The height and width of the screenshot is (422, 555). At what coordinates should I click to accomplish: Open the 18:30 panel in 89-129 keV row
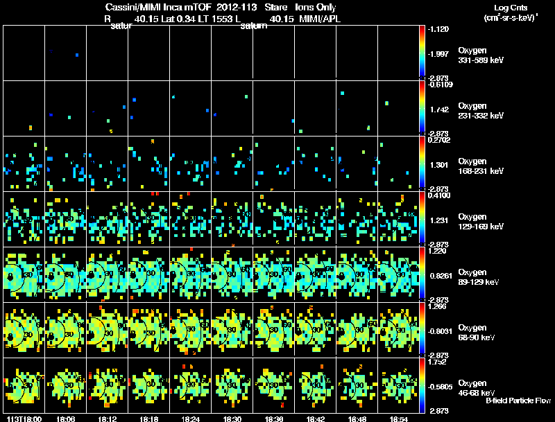[232, 274]
